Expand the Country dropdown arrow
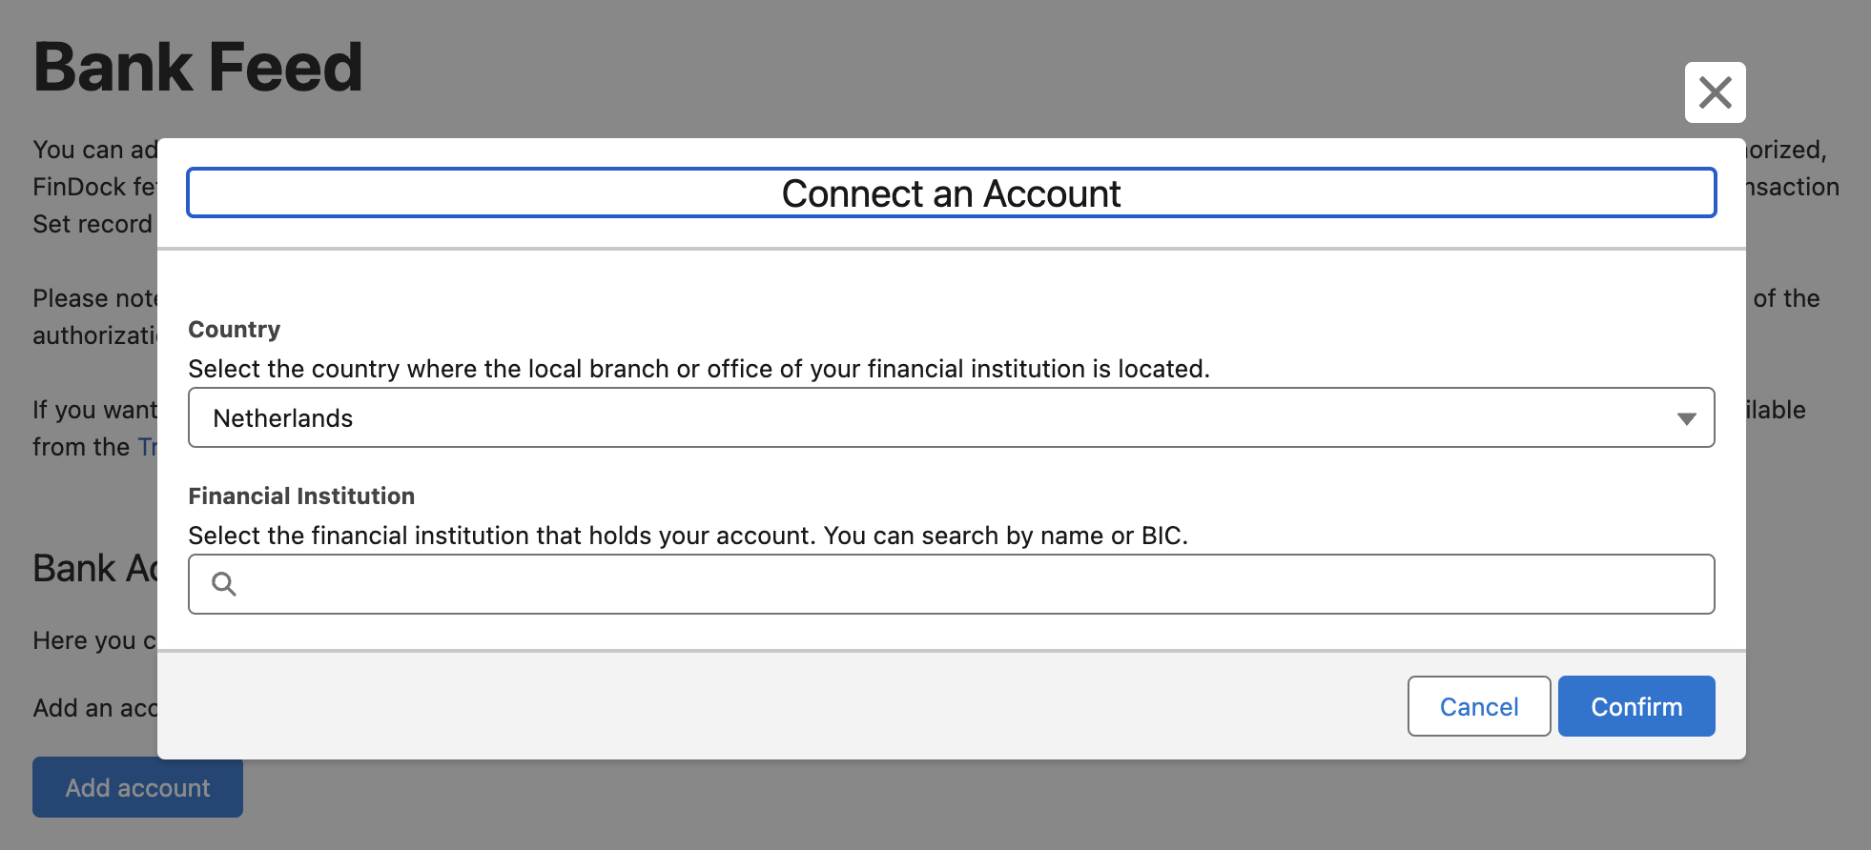This screenshot has height=850, width=1871. coord(1686,418)
